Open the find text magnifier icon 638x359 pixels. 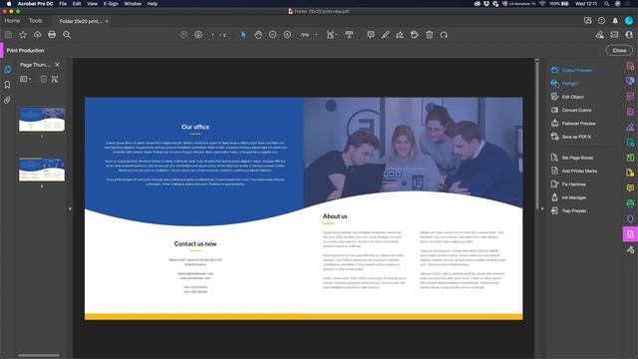click(67, 35)
